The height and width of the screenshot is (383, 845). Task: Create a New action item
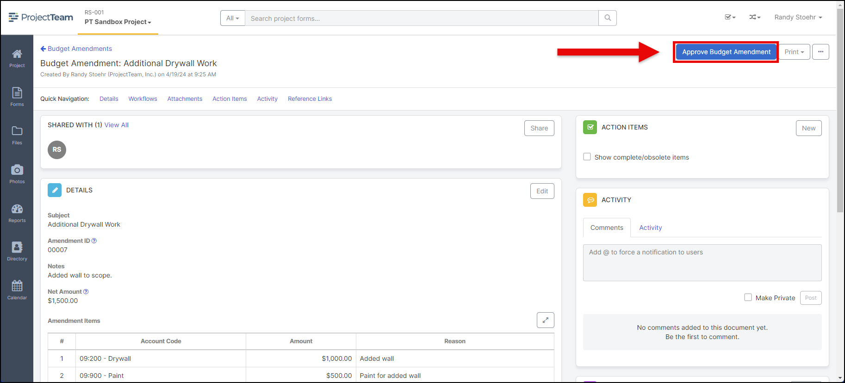tap(809, 128)
